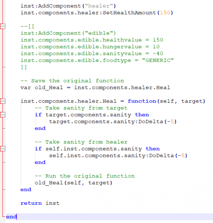Click the SetHealthAmount(150) line
The height and width of the screenshot is (223, 213).
(97, 13)
